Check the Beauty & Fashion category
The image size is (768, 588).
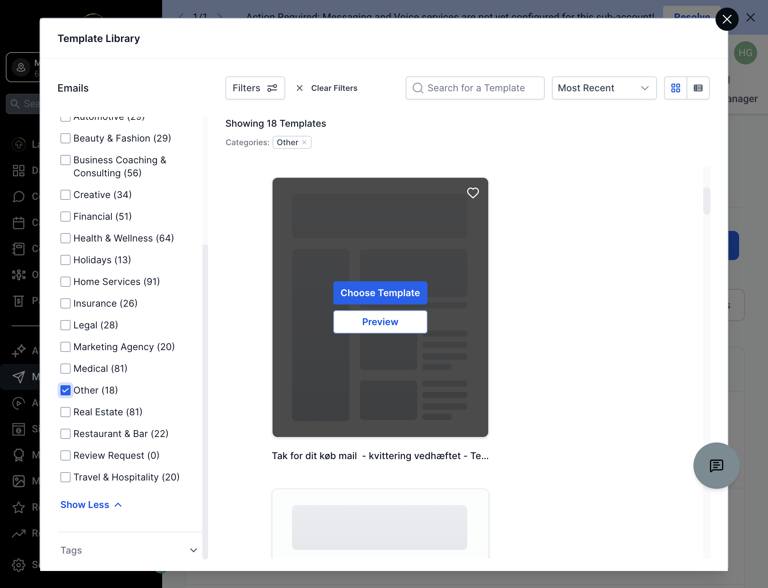[66, 138]
